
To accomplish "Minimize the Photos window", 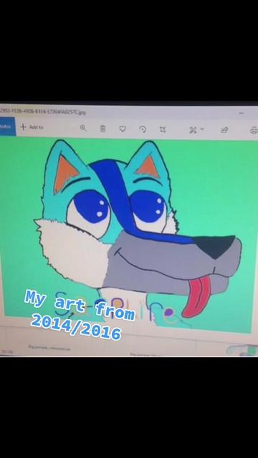I will pyautogui.click(x=241, y=112).
